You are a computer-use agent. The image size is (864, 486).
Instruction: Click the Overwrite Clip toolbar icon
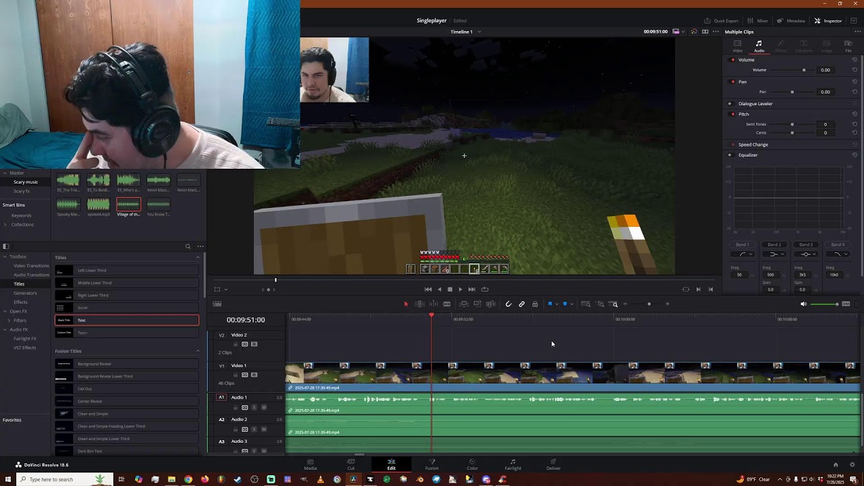(x=477, y=304)
